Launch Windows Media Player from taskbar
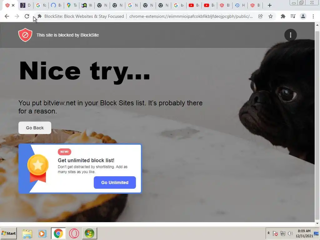The height and width of the screenshot is (240, 320). point(42,233)
